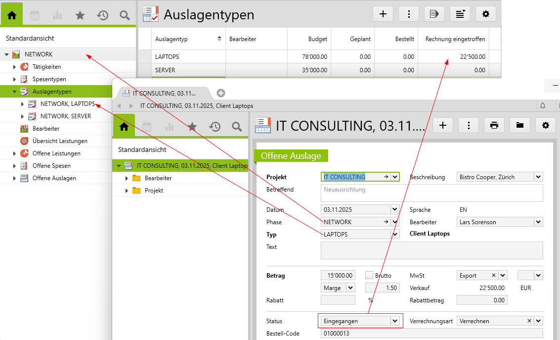Click the history clock icon in inner navigation
560x340 pixels.
(215, 127)
